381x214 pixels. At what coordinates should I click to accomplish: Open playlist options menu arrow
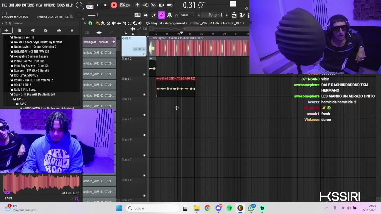pyautogui.click(x=85, y=23)
